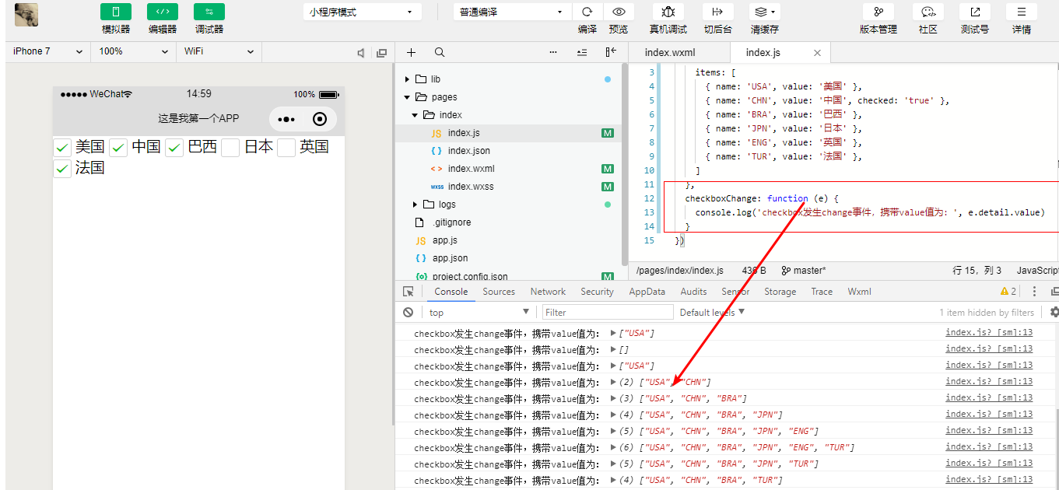Check the 日本 checkbox in simulator
The image size is (1059, 490).
pyautogui.click(x=230, y=147)
